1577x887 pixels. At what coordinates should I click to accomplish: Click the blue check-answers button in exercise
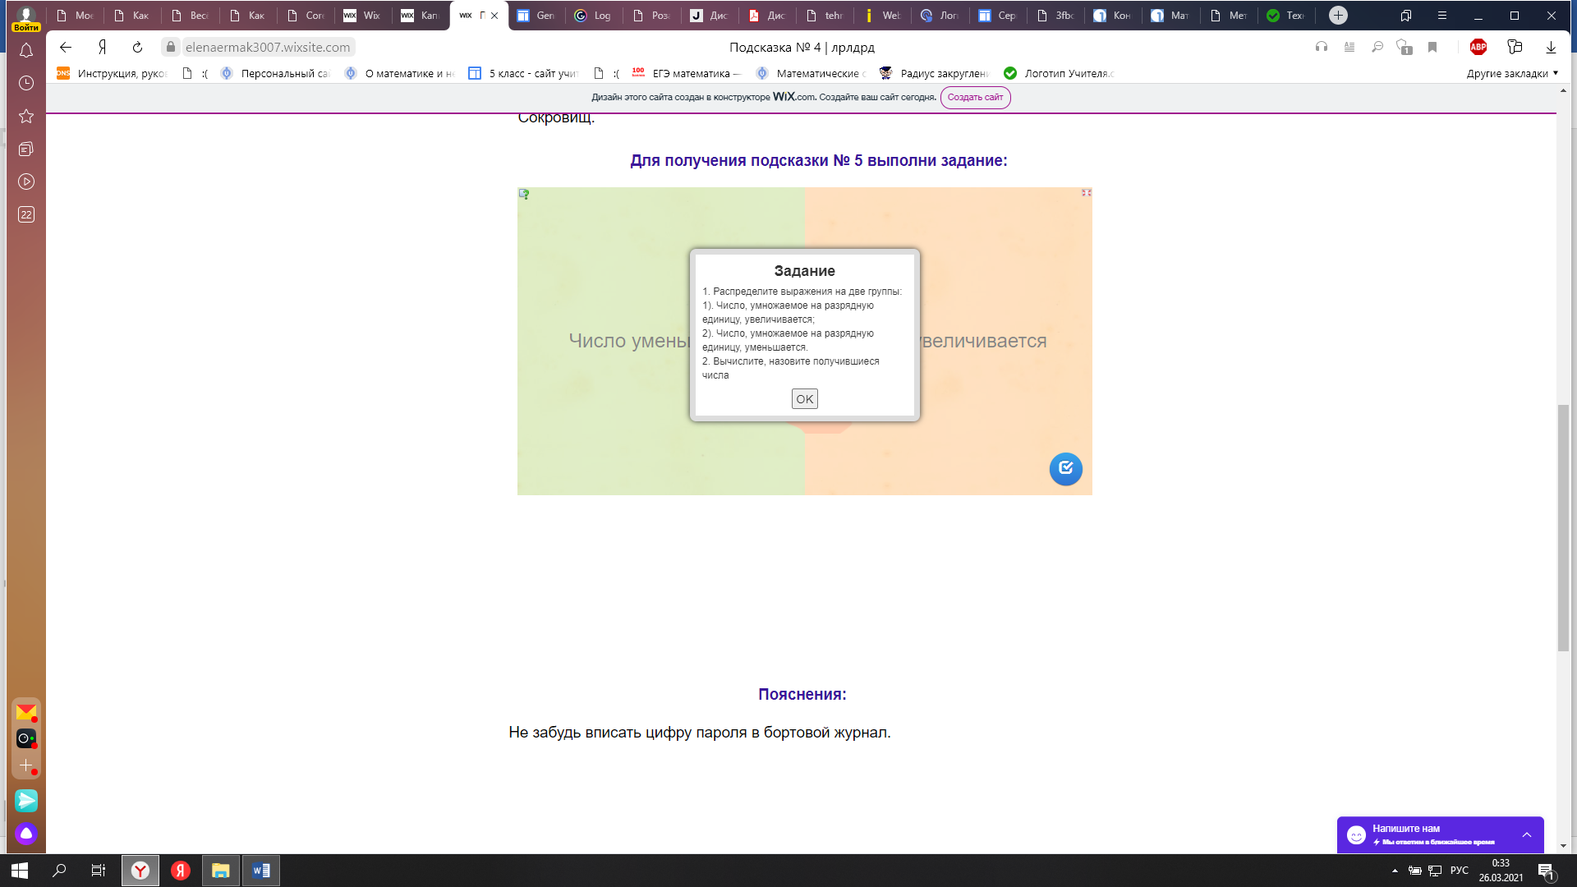[1065, 469]
